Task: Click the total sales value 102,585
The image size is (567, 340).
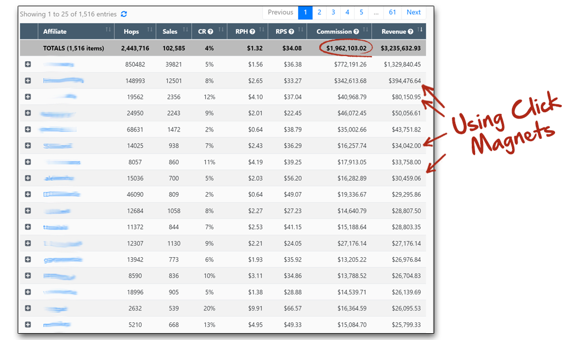Action: 174,48
